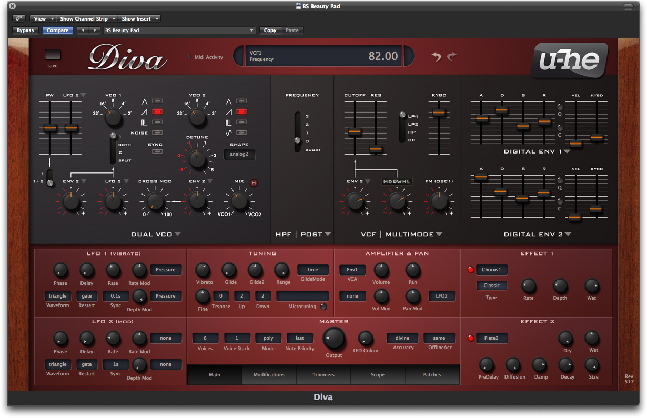Toggle VCO 1 sawtooth waveform LED button

pyautogui.click(x=157, y=111)
